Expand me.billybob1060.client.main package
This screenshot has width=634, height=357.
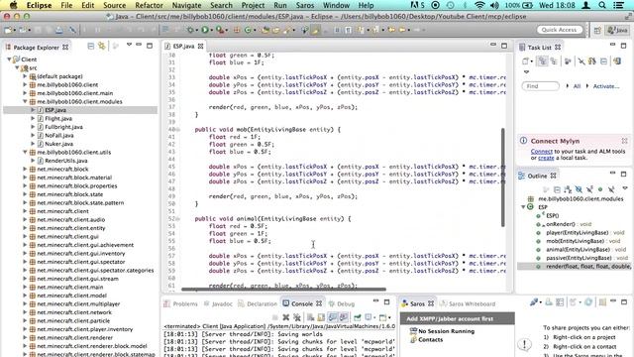point(25,93)
